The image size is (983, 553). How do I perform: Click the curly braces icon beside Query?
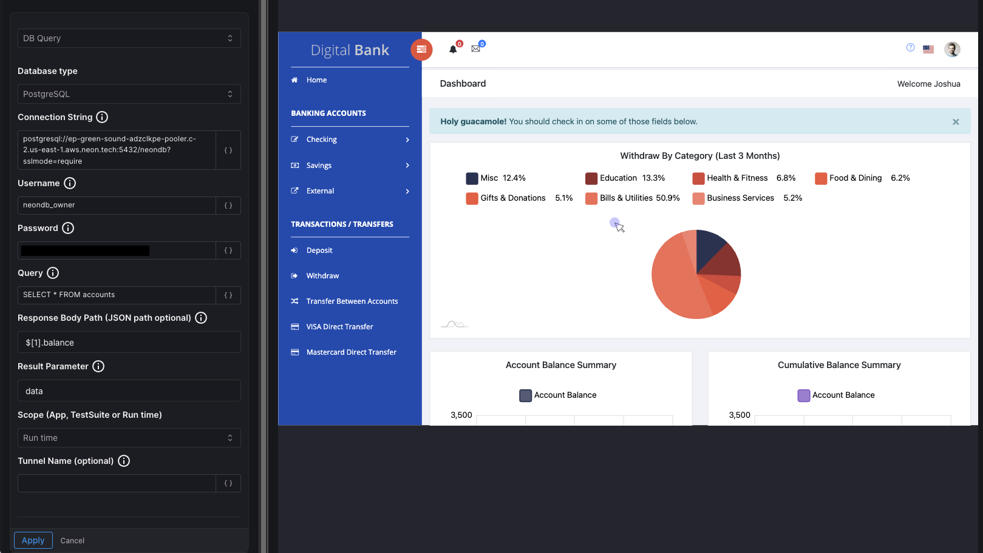point(228,295)
